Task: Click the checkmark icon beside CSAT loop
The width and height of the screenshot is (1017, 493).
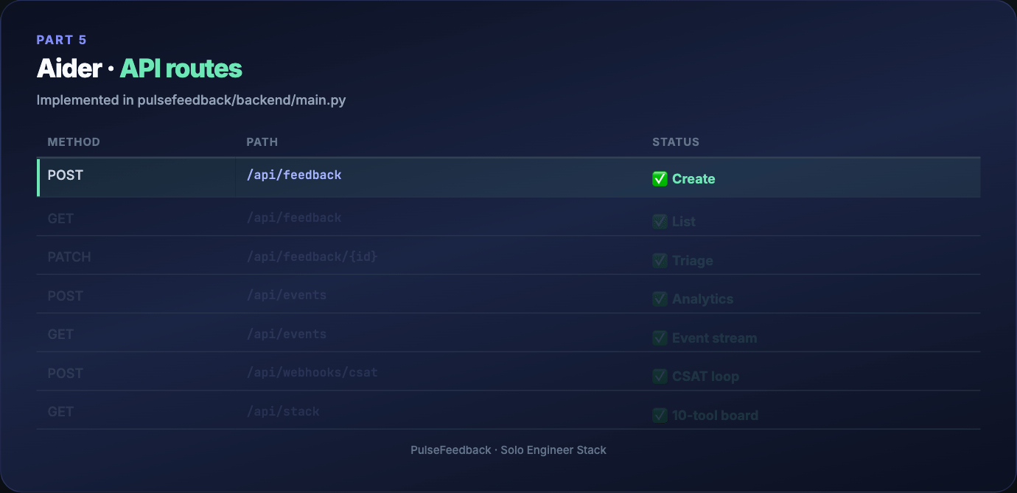Action: click(660, 377)
